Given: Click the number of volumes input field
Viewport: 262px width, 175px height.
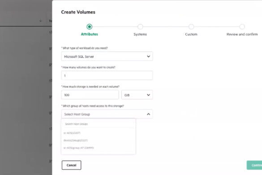Looking at the screenshot, I should pyautogui.click(x=107, y=75).
